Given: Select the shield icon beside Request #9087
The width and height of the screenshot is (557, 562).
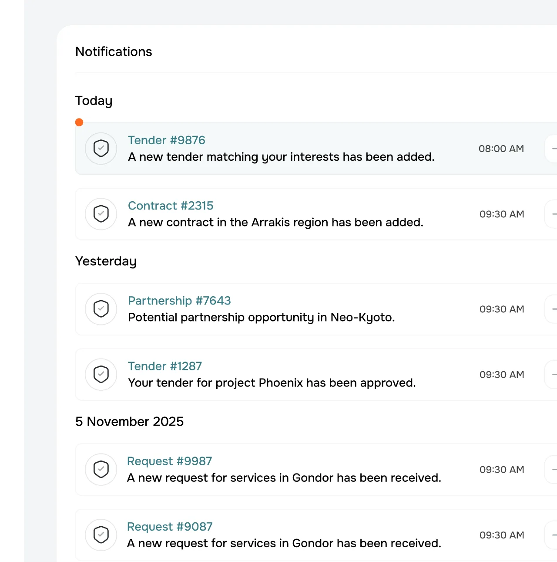Looking at the screenshot, I should (101, 535).
